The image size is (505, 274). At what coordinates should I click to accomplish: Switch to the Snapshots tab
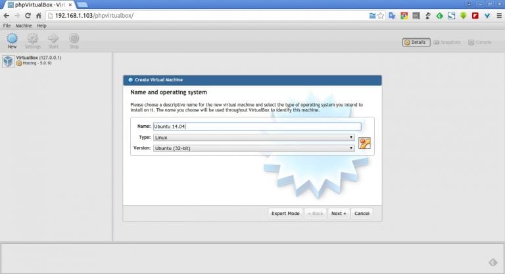pyautogui.click(x=447, y=42)
